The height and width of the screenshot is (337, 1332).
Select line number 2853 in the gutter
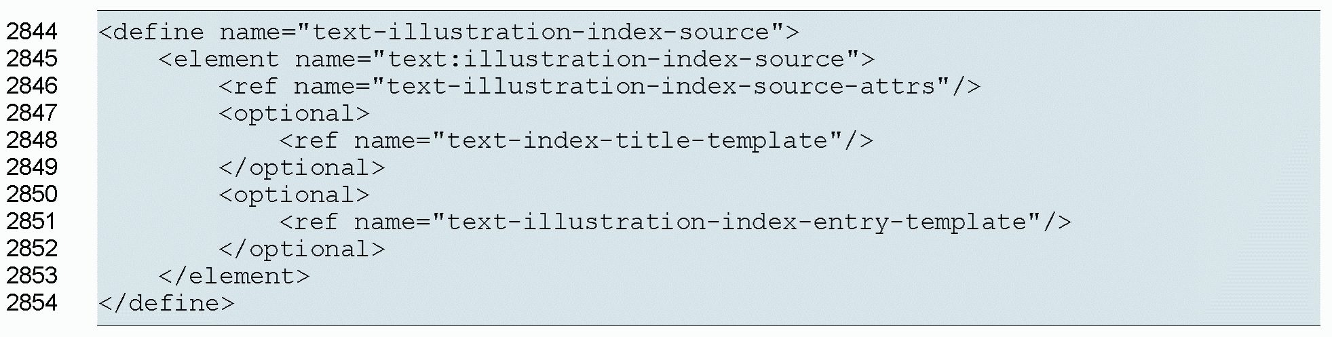coord(32,276)
